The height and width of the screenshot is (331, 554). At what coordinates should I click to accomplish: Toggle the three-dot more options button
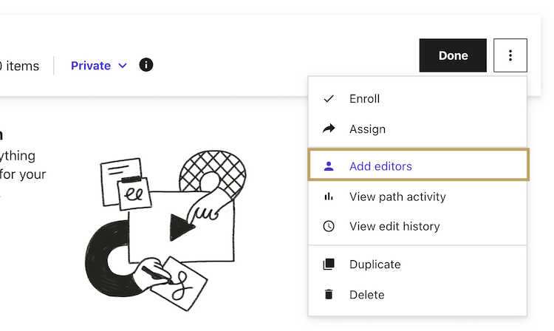[x=510, y=55]
